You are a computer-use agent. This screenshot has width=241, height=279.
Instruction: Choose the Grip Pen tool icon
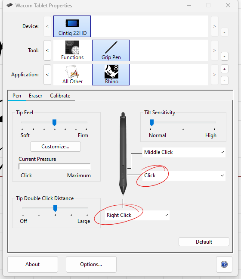(111, 50)
